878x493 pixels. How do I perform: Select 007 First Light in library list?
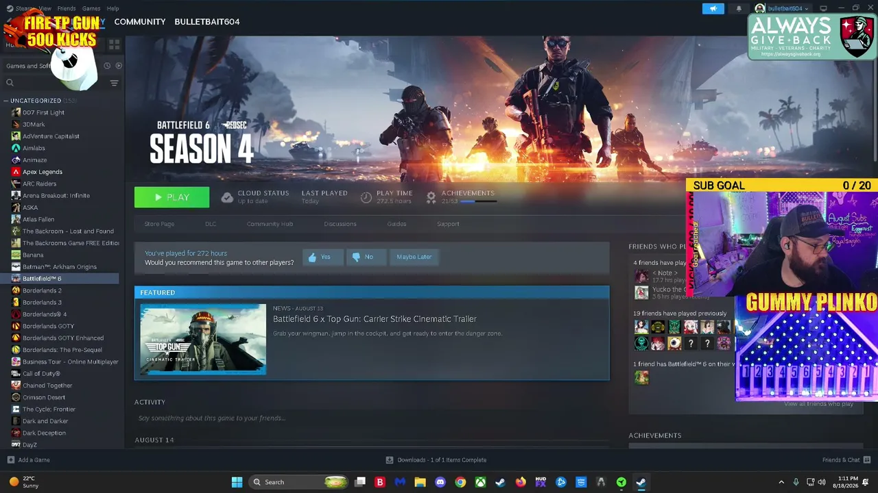43,112
